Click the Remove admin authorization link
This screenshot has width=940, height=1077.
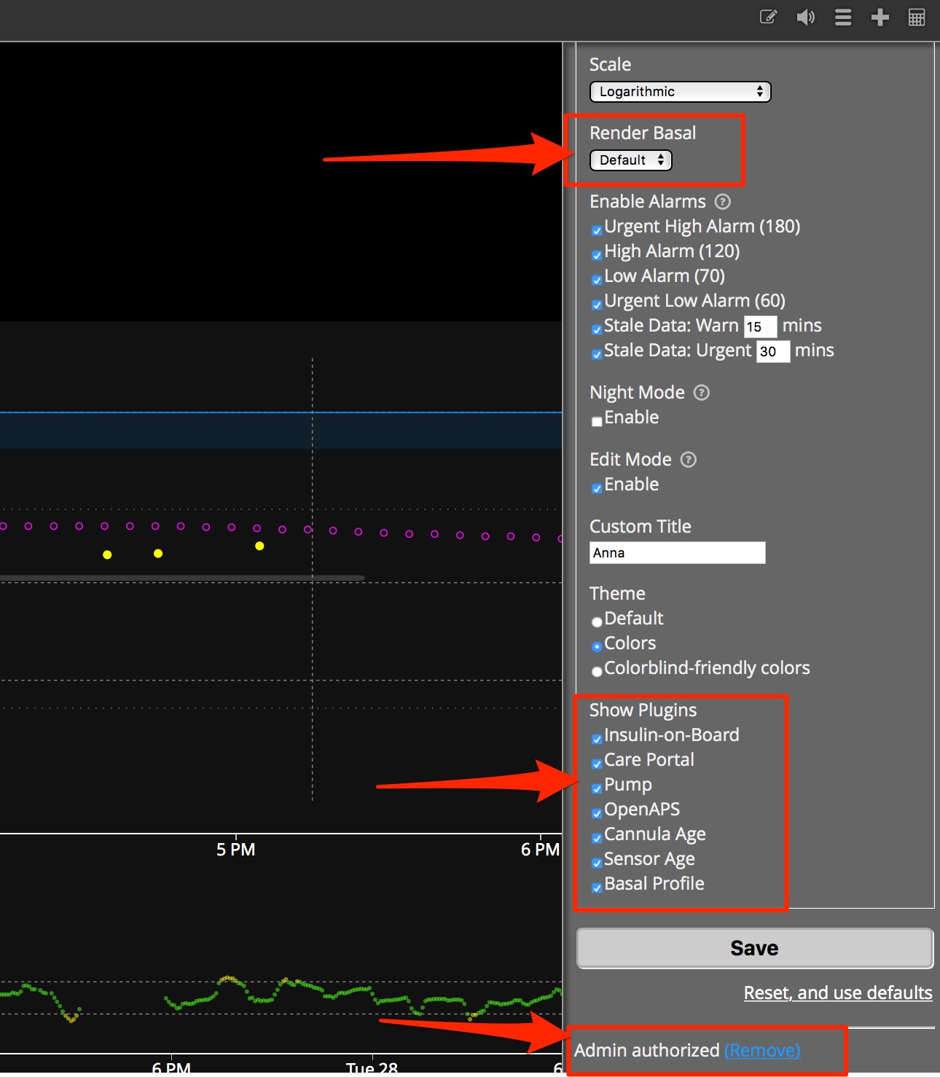(x=762, y=1050)
